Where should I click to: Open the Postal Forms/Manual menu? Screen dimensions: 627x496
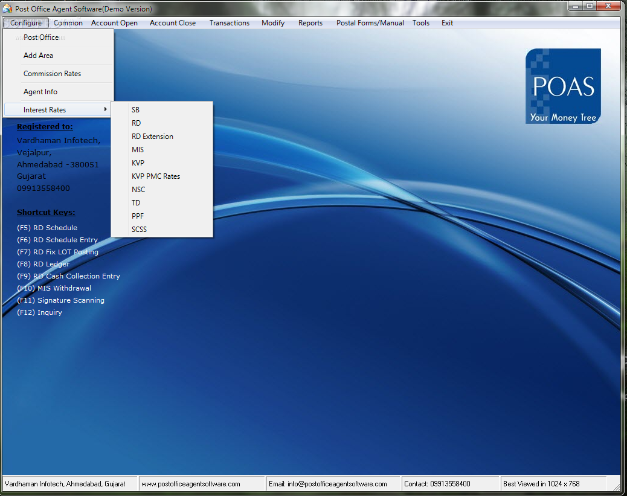click(370, 23)
